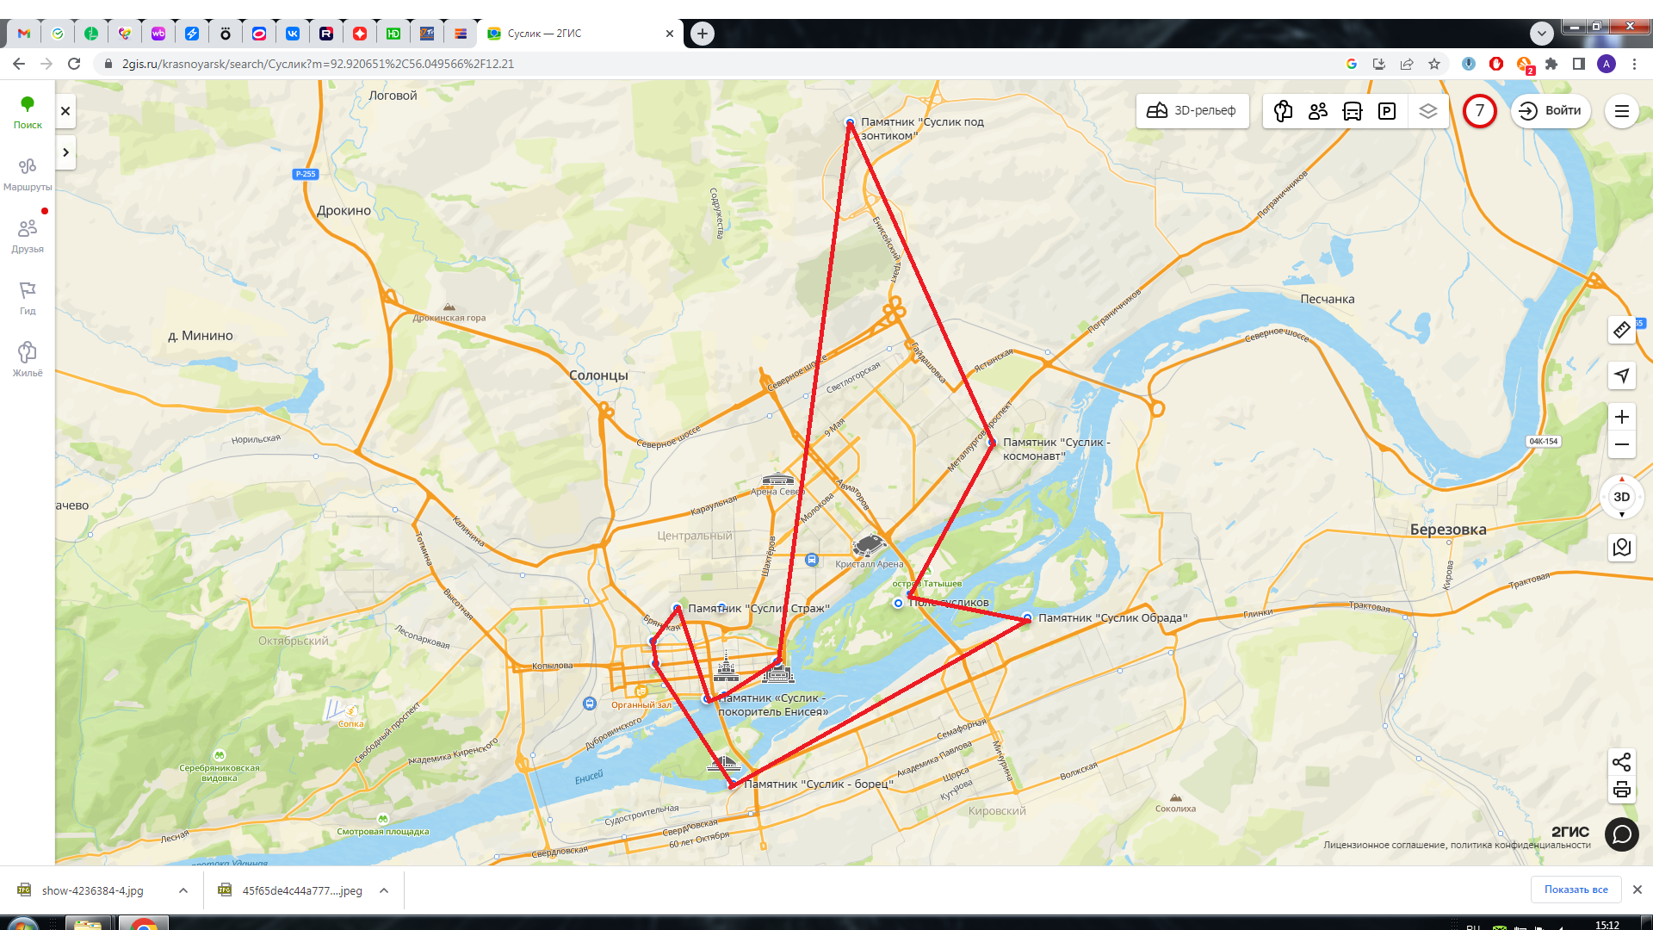Toggle the parks and trees map layer

pos(1283,111)
